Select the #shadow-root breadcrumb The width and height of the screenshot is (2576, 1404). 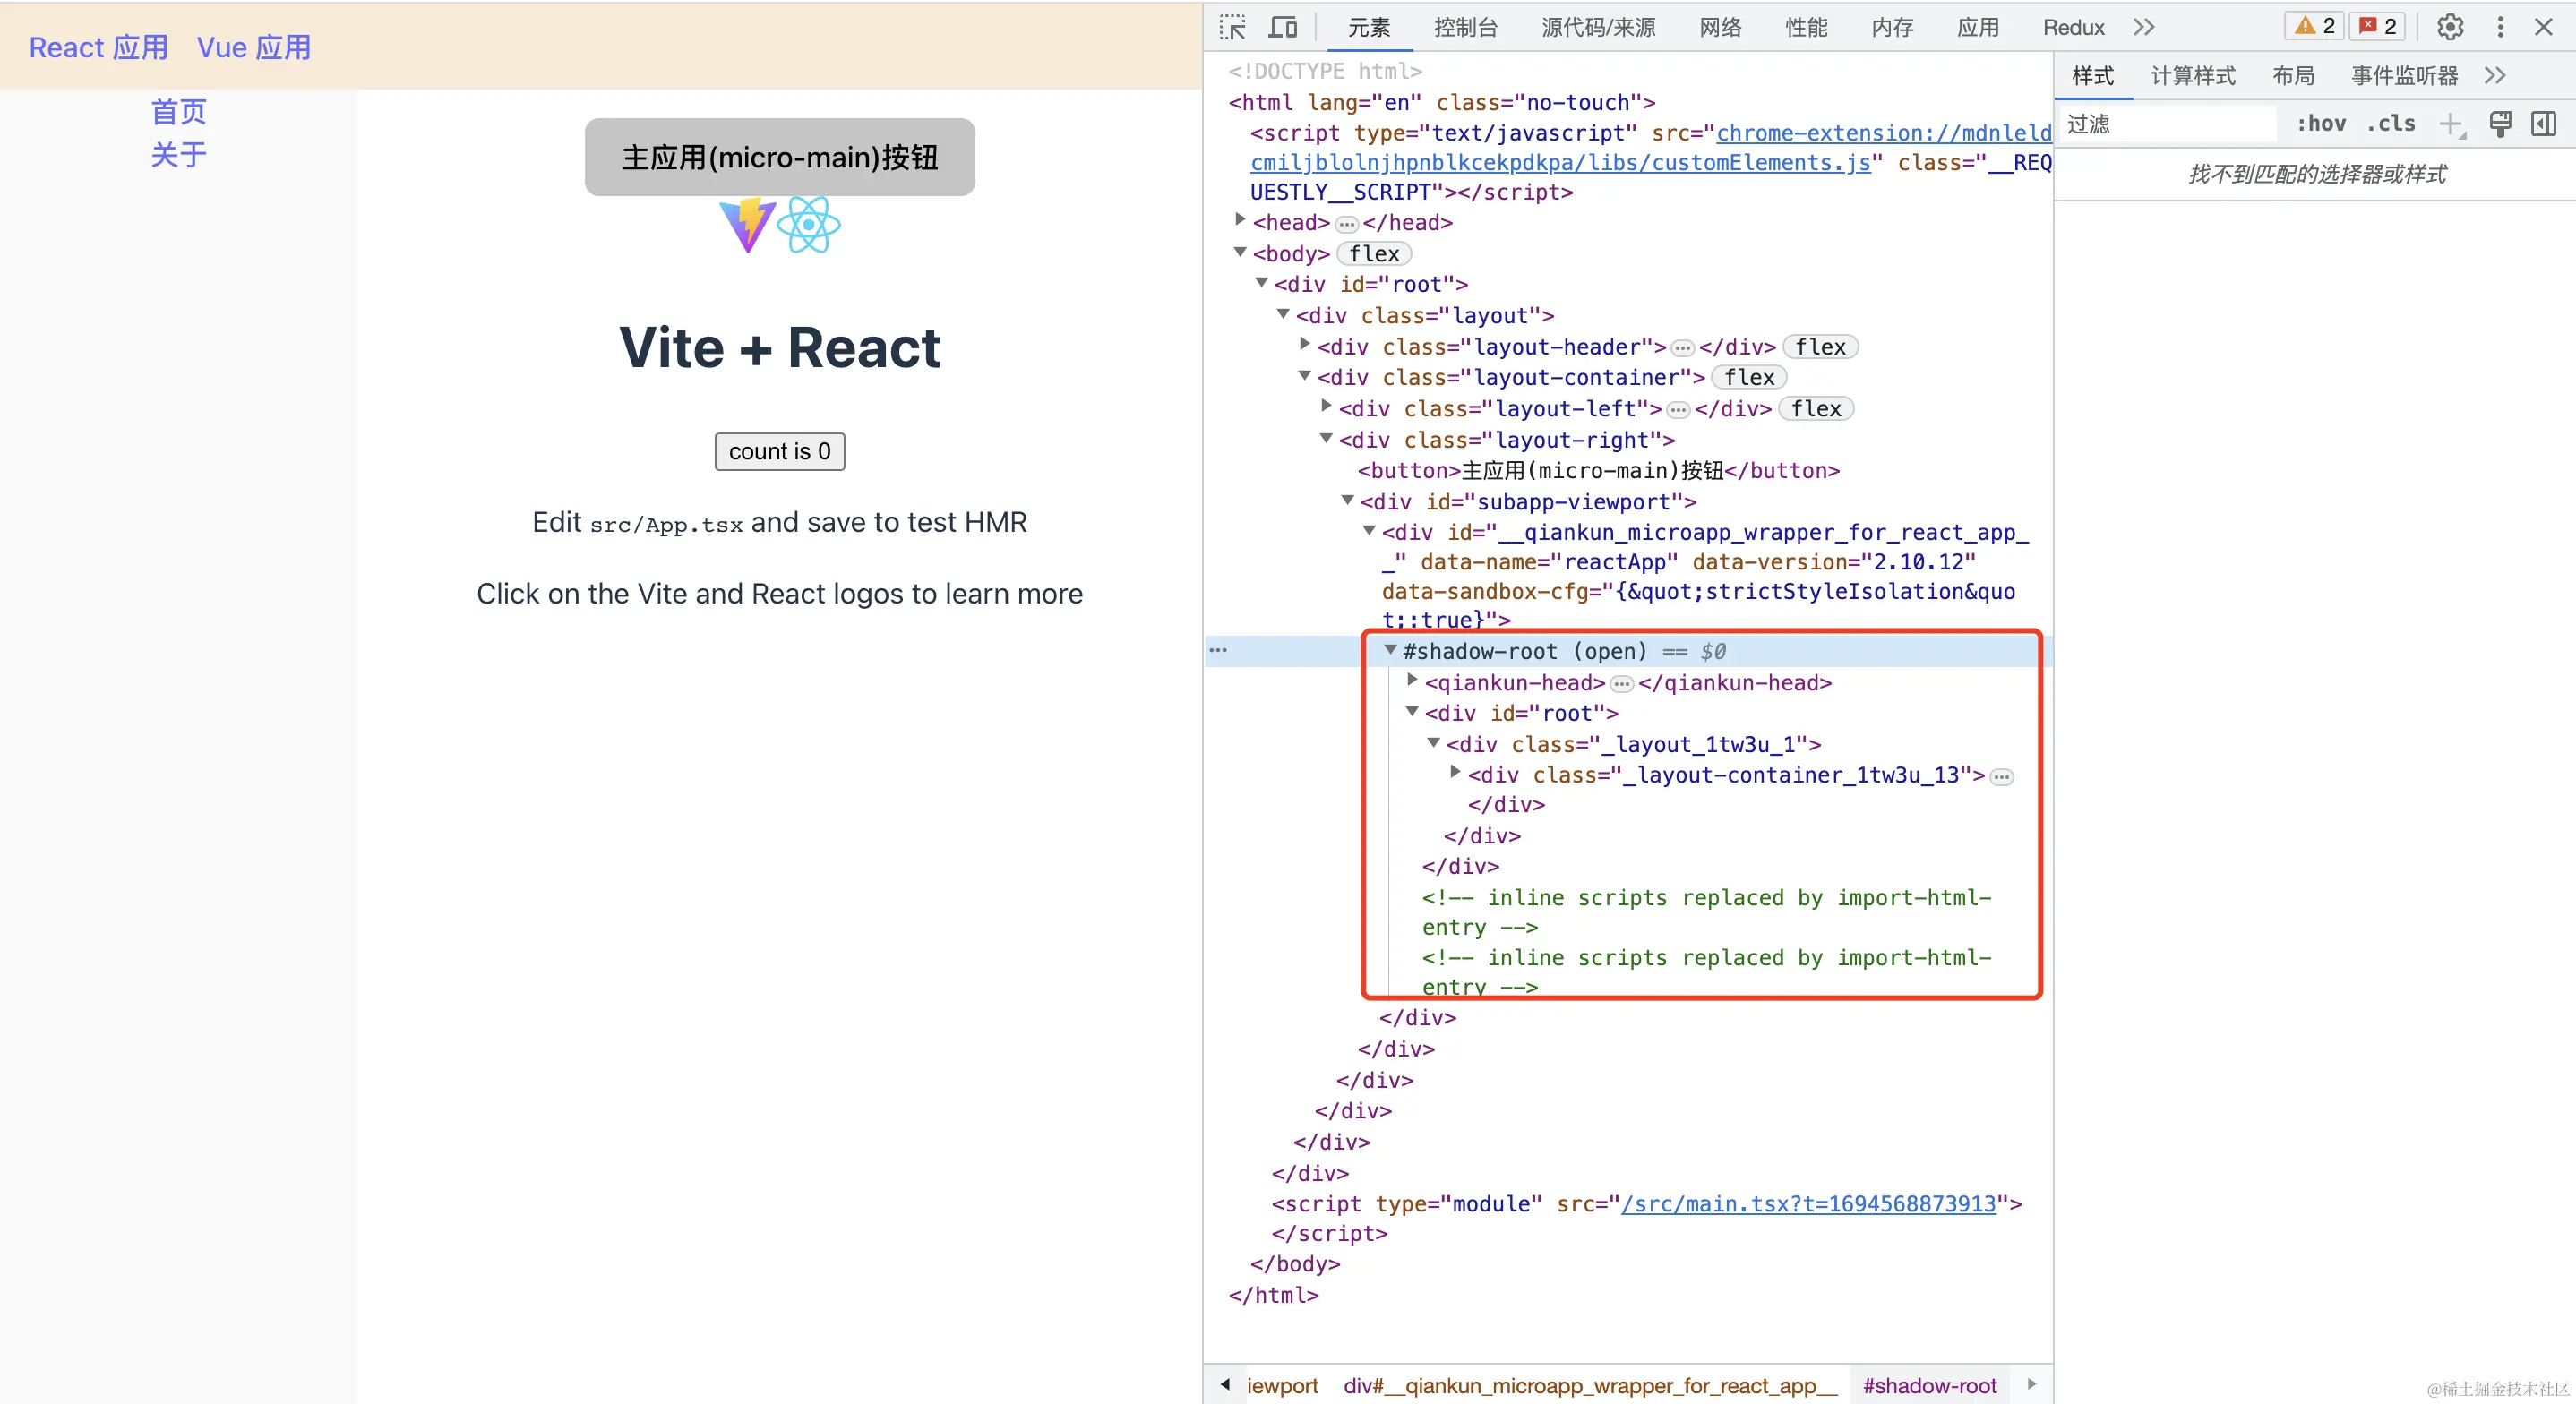tap(1929, 1385)
